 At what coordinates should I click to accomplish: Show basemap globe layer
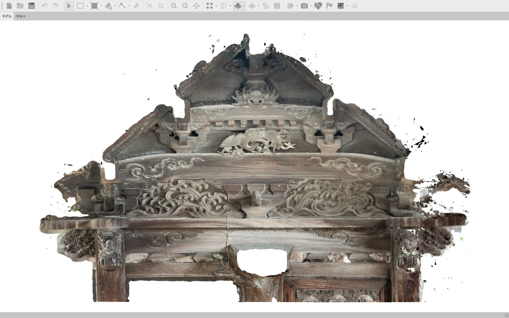click(290, 6)
